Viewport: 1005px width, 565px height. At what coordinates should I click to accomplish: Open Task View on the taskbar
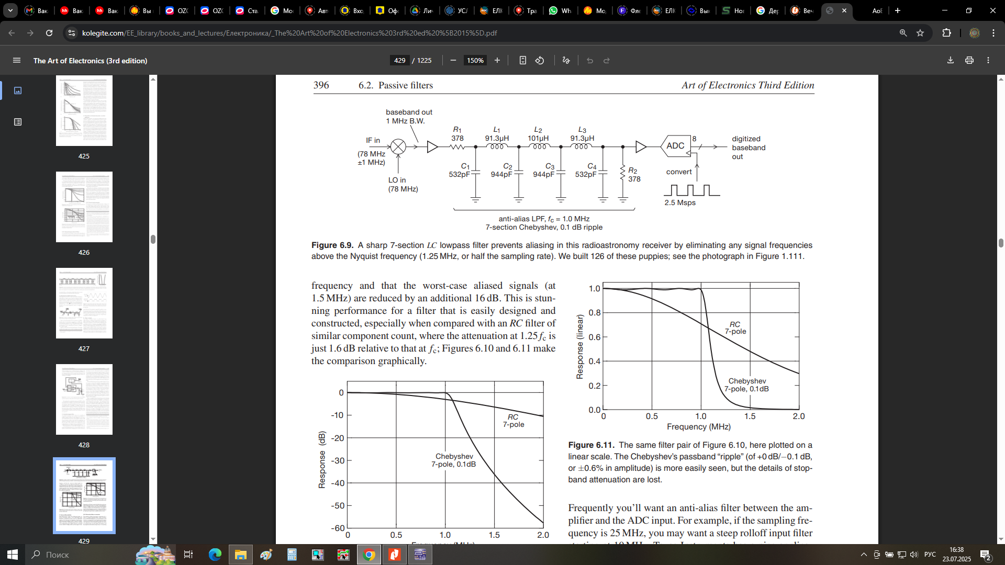[x=188, y=555]
